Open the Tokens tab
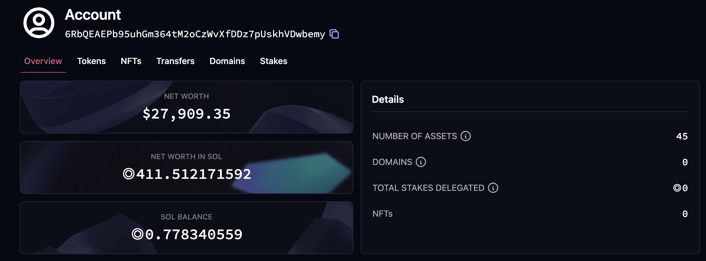The image size is (706, 261). point(91,61)
